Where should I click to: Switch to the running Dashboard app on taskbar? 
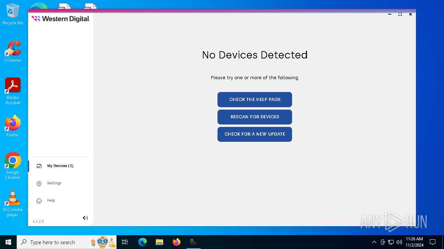(193, 242)
